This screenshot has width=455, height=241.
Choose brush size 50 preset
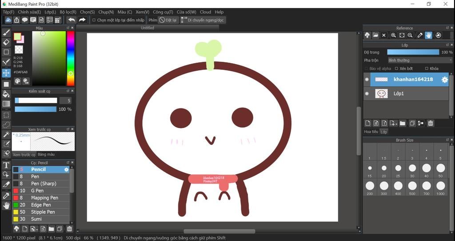coord(440,170)
